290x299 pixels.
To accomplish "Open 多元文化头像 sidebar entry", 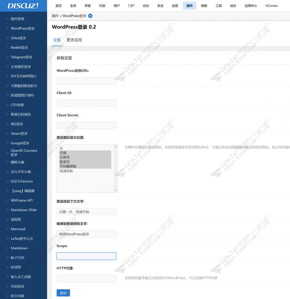I will pyautogui.click(x=21, y=171).
